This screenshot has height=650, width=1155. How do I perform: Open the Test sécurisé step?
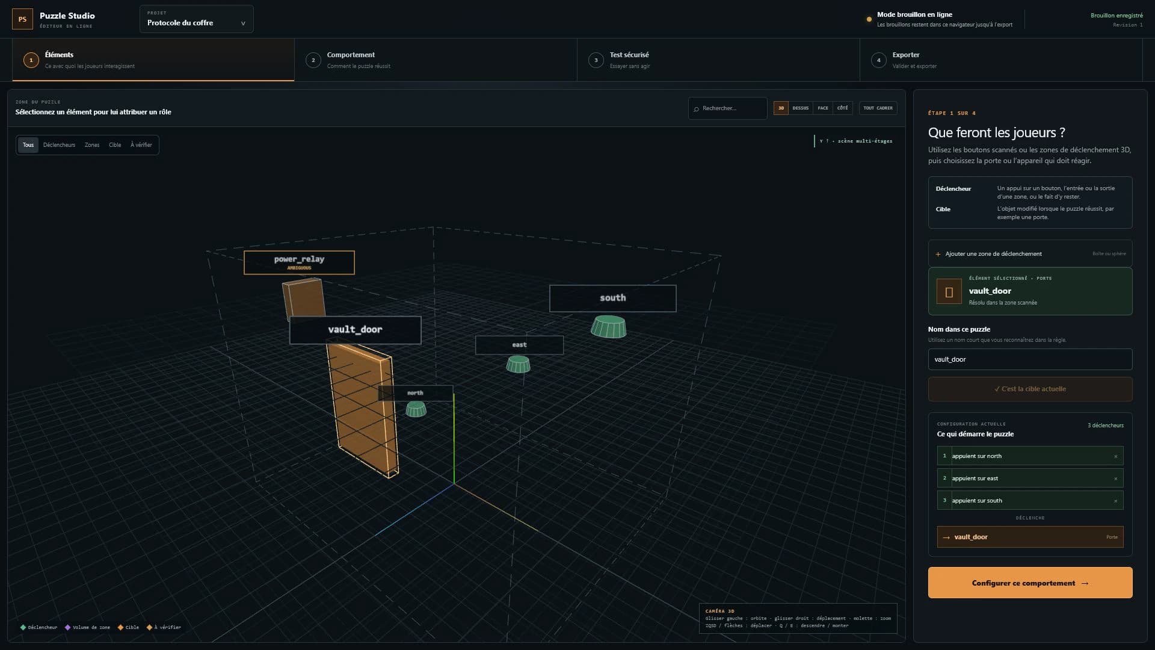coord(718,60)
